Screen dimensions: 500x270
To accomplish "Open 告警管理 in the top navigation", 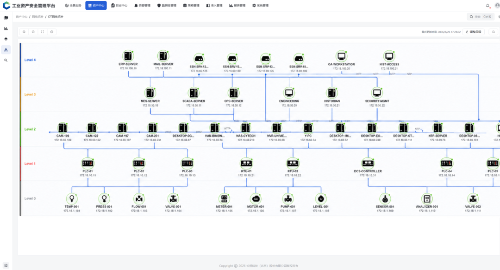I will coord(142,6).
